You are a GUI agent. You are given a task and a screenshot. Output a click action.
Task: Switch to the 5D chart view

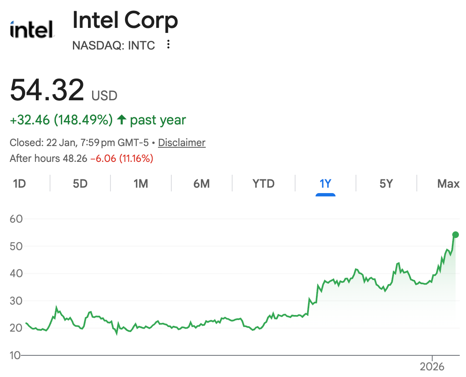pos(80,184)
